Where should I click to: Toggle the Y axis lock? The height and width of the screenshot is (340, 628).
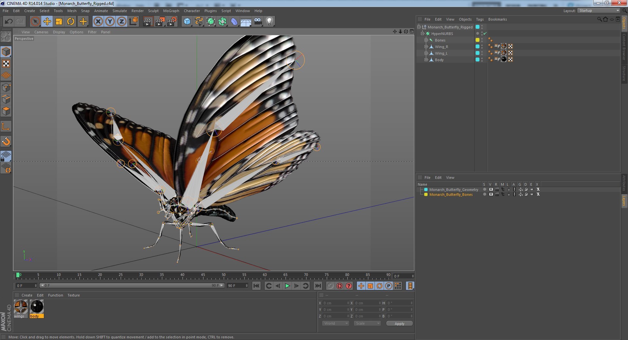(110, 22)
